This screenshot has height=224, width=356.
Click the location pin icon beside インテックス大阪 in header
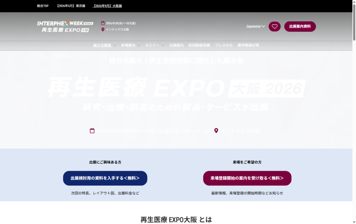[103, 30]
